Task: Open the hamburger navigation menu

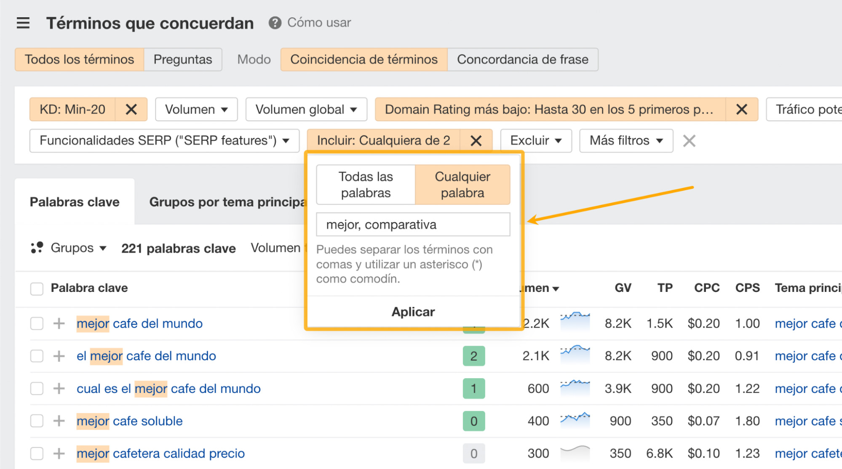Action: (23, 23)
